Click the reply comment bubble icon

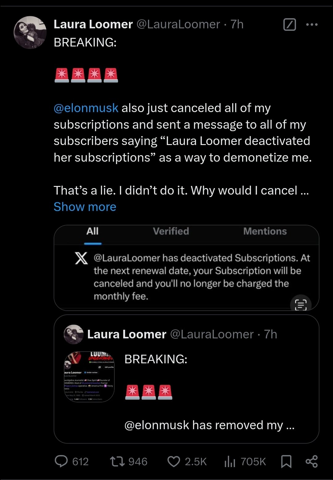61,461
